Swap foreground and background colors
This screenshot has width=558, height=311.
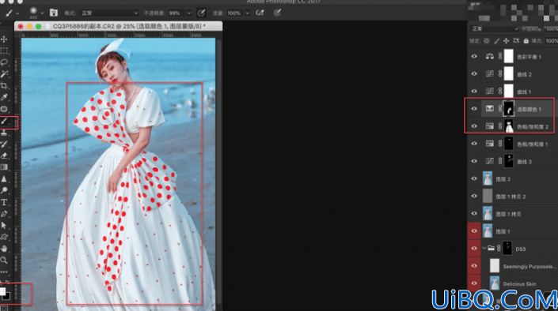[x=8, y=283]
